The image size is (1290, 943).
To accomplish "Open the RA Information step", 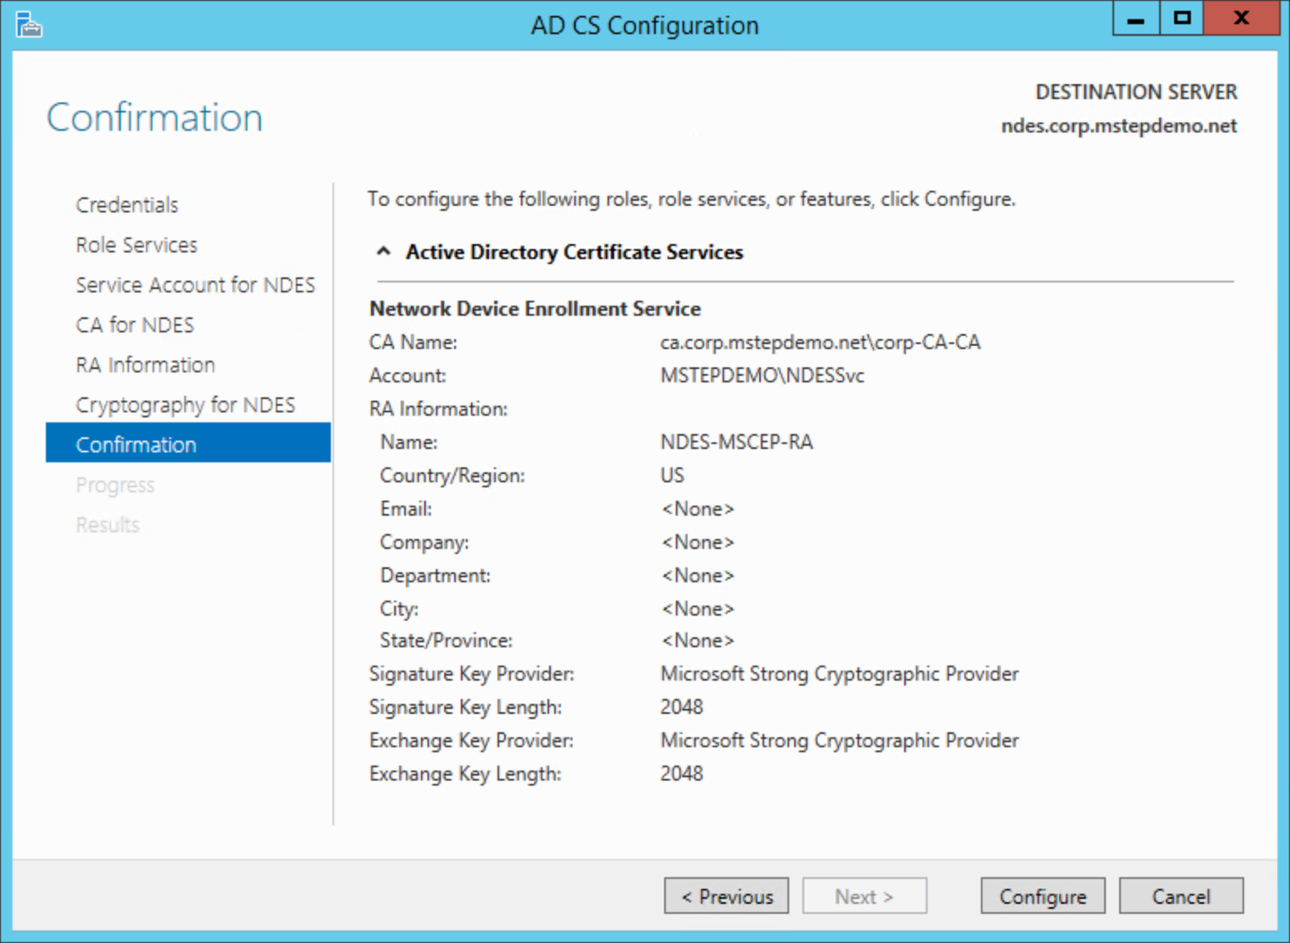I will click(145, 365).
